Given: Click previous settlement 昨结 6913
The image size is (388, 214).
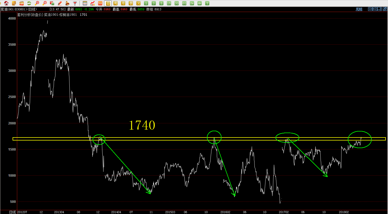Looking at the screenshot, I should click(x=154, y=9).
